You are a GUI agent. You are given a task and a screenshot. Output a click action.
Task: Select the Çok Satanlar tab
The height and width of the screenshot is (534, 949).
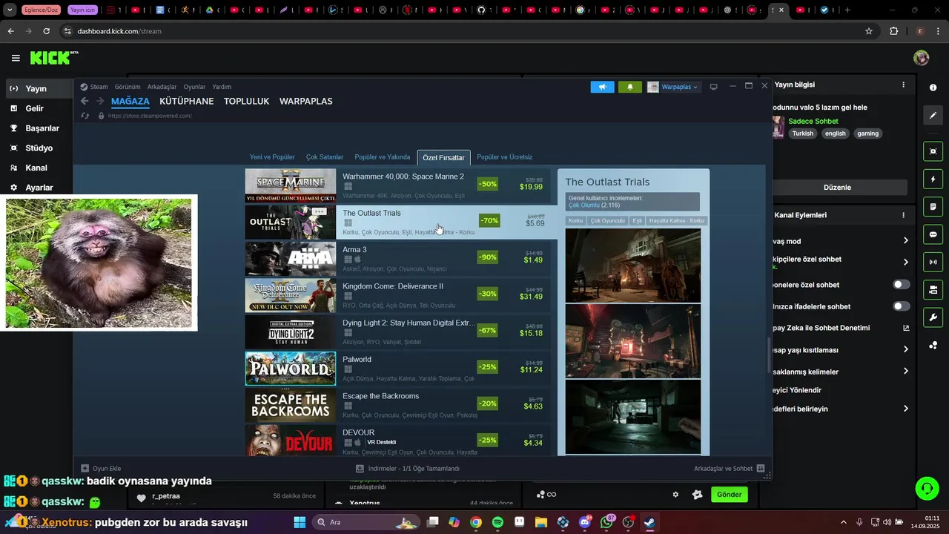tap(325, 157)
